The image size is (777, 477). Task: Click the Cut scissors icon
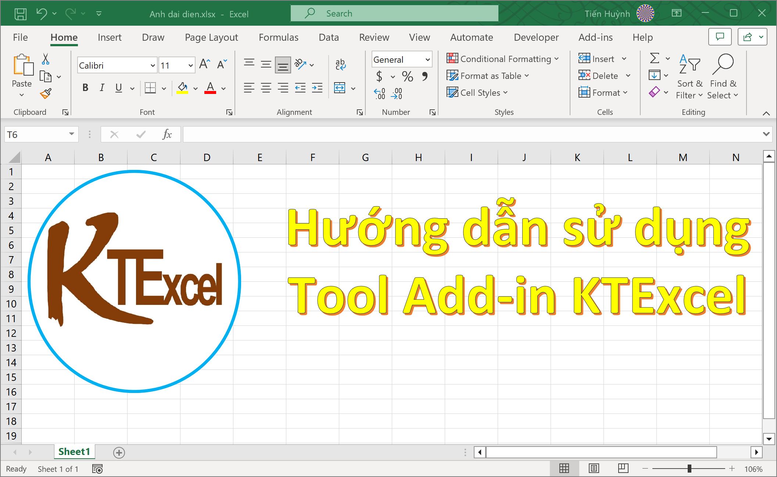46,59
